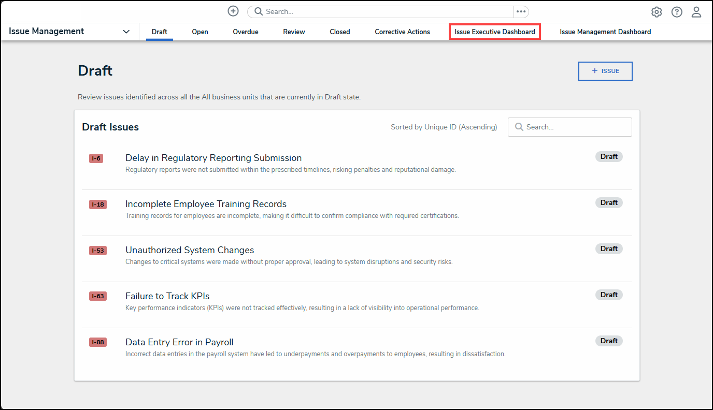The height and width of the screenshot is (410, 713).
Task: Click the + ISSUE button
Action: pyautogui.click(x=605, y=71)
